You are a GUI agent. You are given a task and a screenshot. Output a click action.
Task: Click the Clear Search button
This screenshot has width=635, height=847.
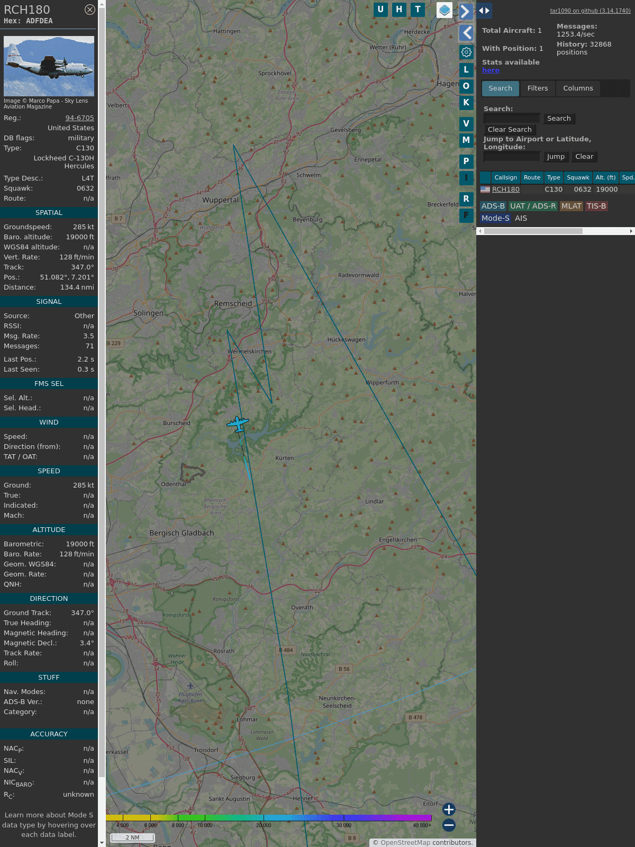(x=510, y=130)
